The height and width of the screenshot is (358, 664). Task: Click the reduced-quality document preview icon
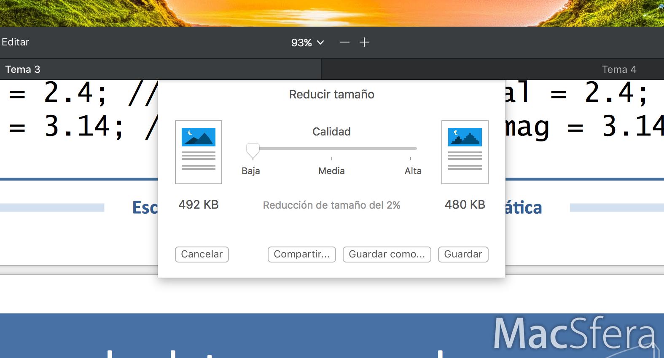(x=465, y=152)
